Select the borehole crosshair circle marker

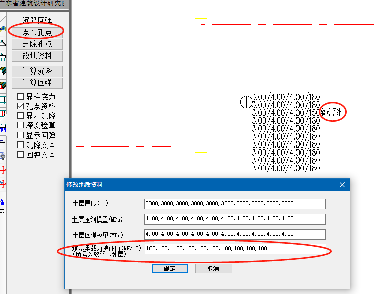(246, 102)
